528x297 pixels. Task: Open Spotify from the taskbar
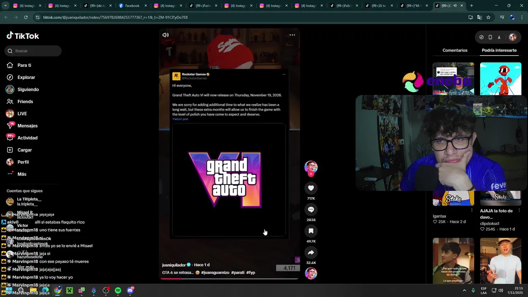[118, 290]
